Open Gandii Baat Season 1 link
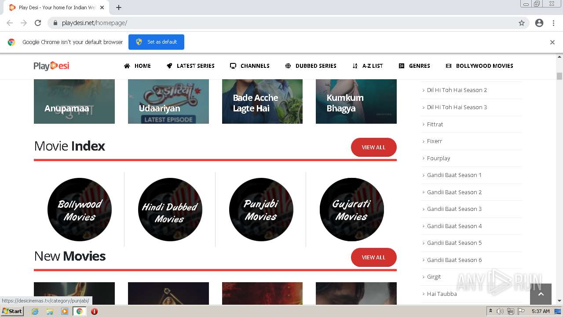Image resolution: width=563 pixels, height=317 pixels. click(x=454, y=175)
